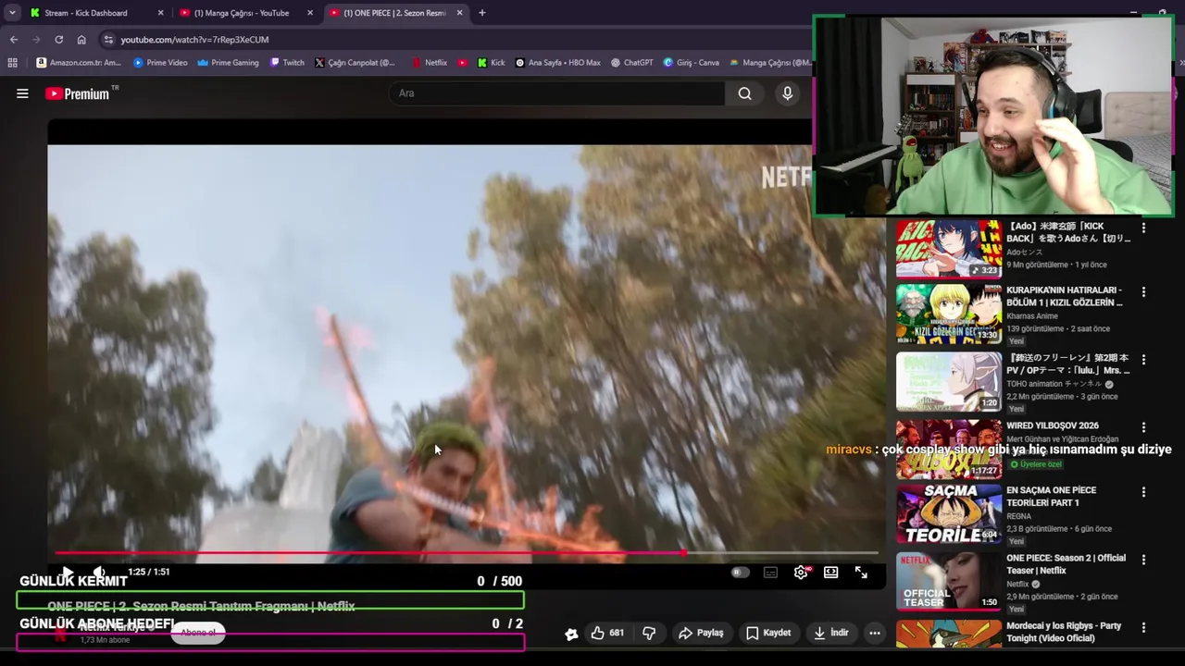The image size is (1185, 666).
Task: Open options menu for Frieren PV video
Action: click(x=1144, y=360)
